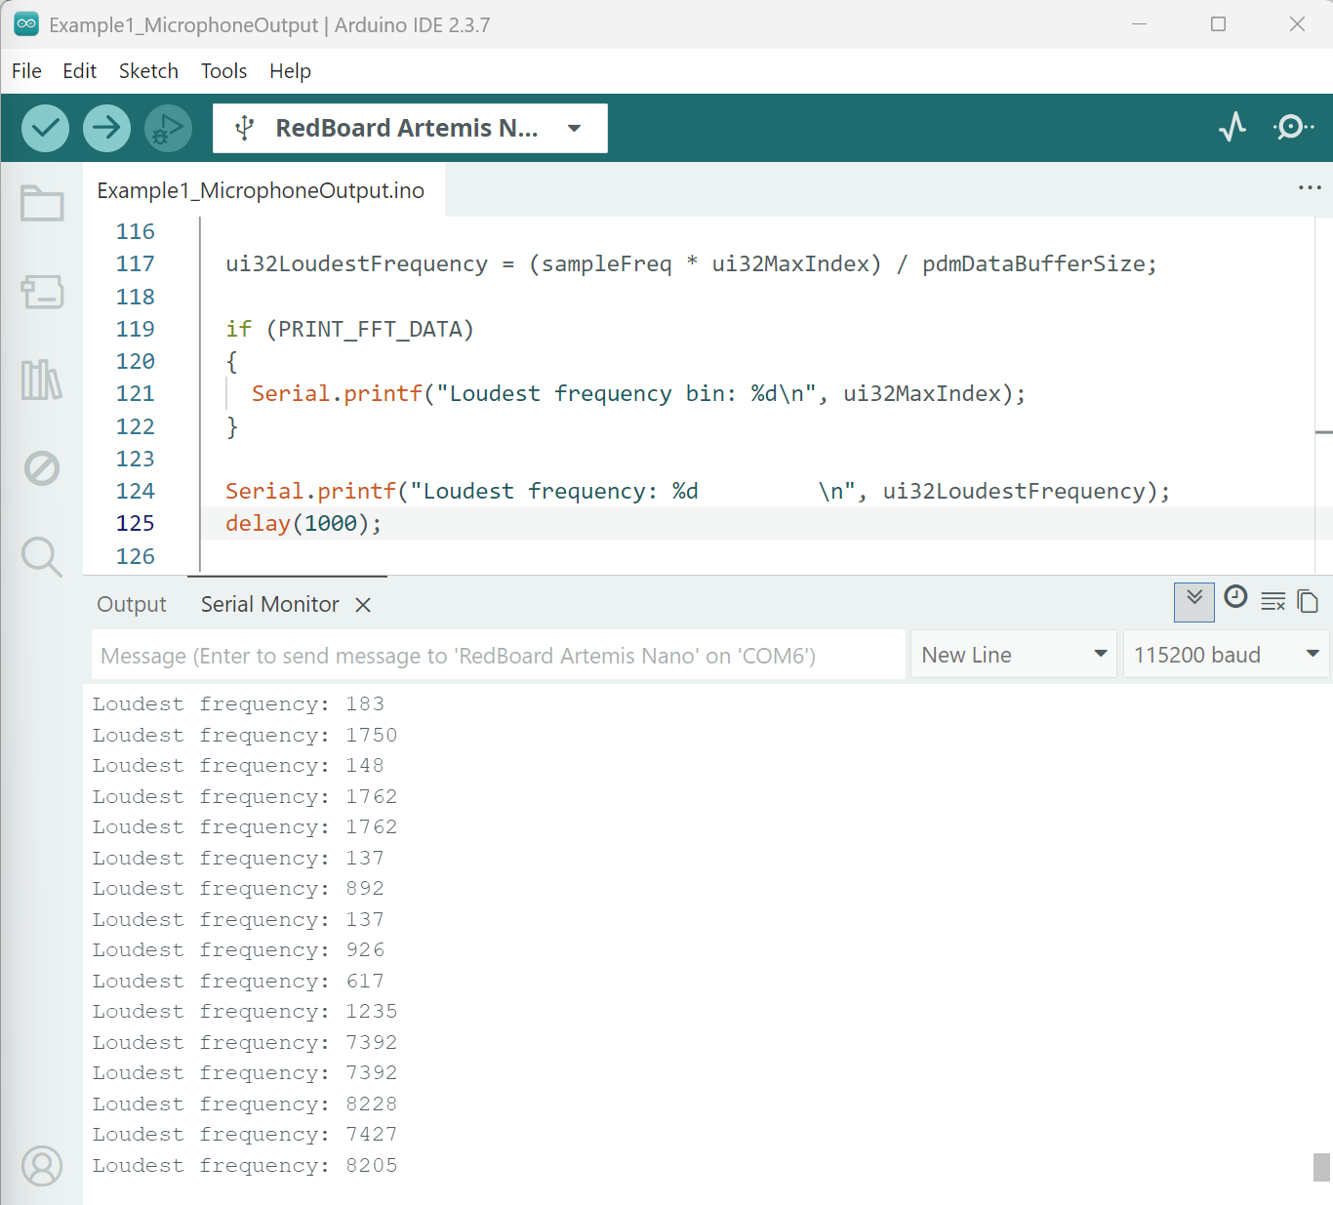The image size is (1333, 1205).
Task: Click the Verify sketch checkmark button
Action: coord(45,128)
